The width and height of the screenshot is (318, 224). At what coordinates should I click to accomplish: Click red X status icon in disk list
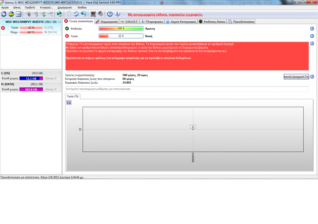(3, 28)
